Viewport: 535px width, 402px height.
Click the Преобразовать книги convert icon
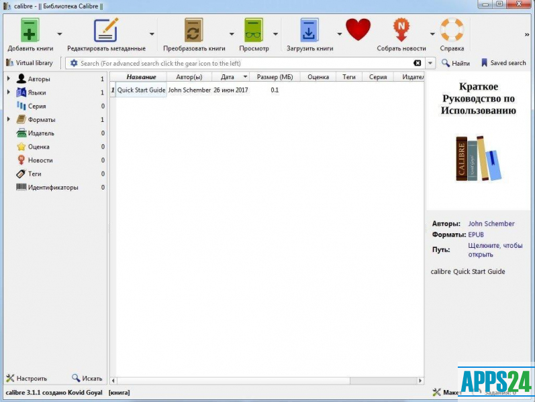[193, 30]
